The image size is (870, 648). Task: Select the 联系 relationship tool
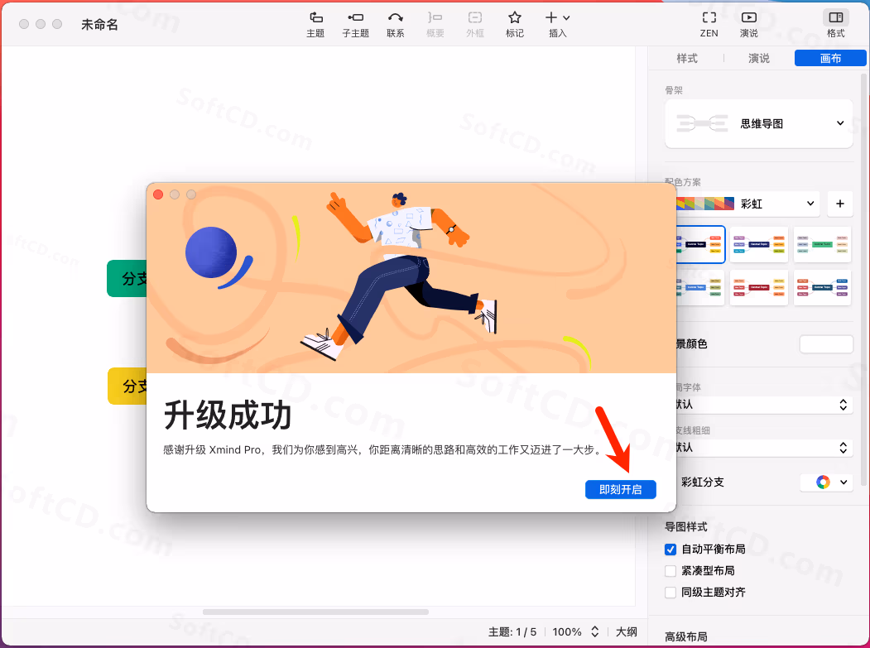[395, 24]
